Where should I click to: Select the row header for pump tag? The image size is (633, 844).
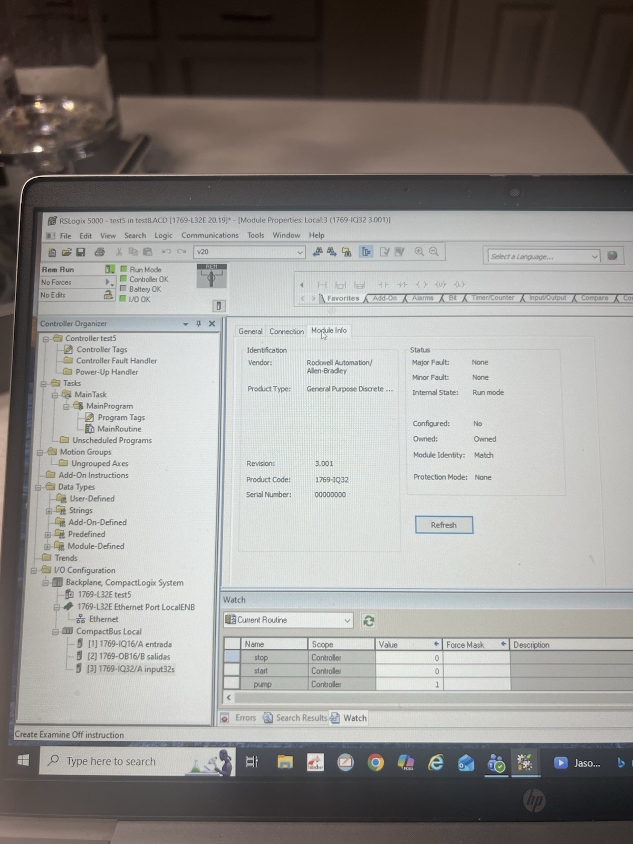[x=232, y=684]
